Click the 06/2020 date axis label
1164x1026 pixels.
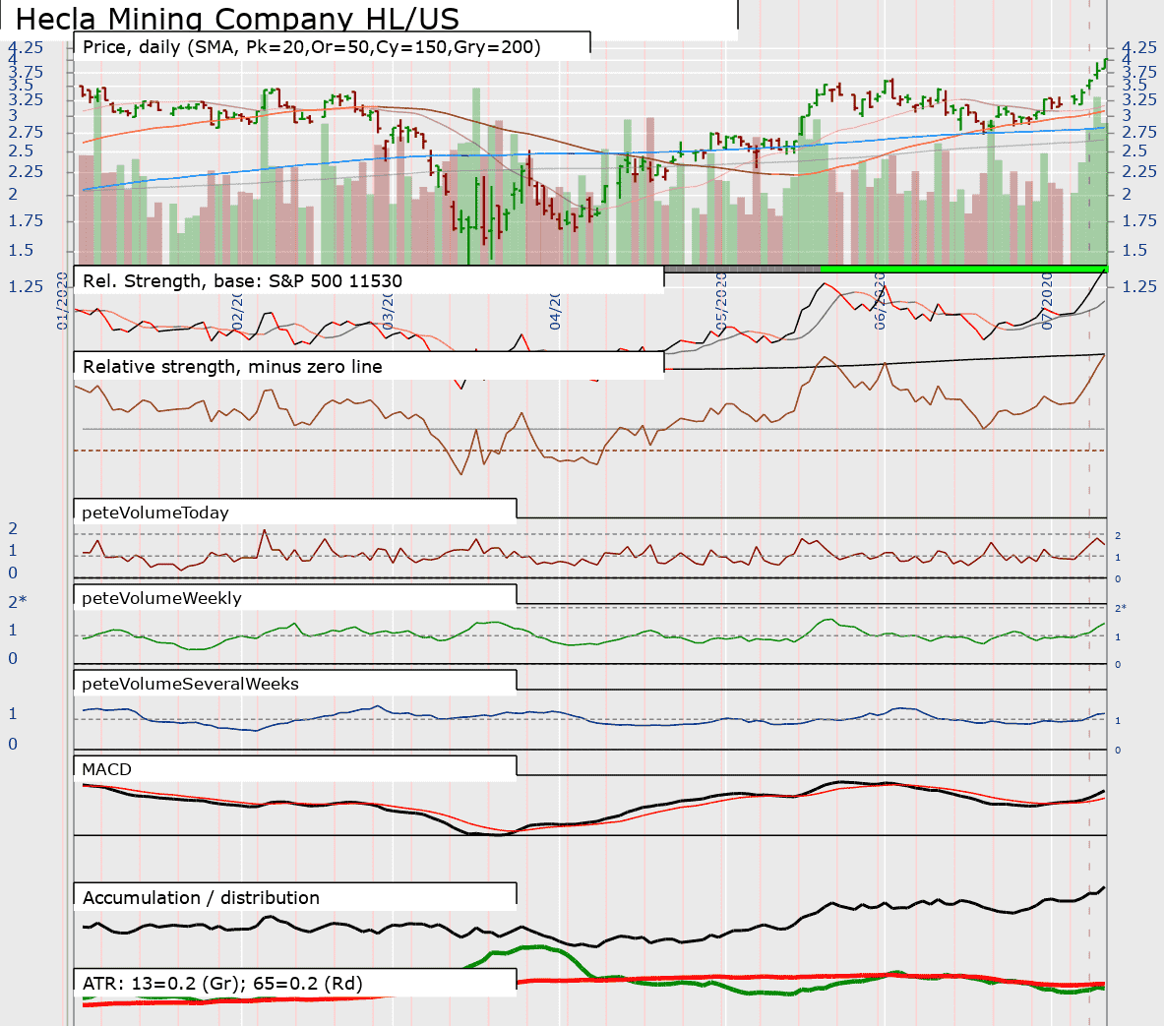880,301
